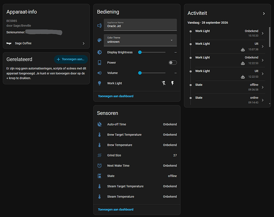Open the State offline activity entry
Image resolution: width=274 pixels, height=217 pixels.
[227, 87]
